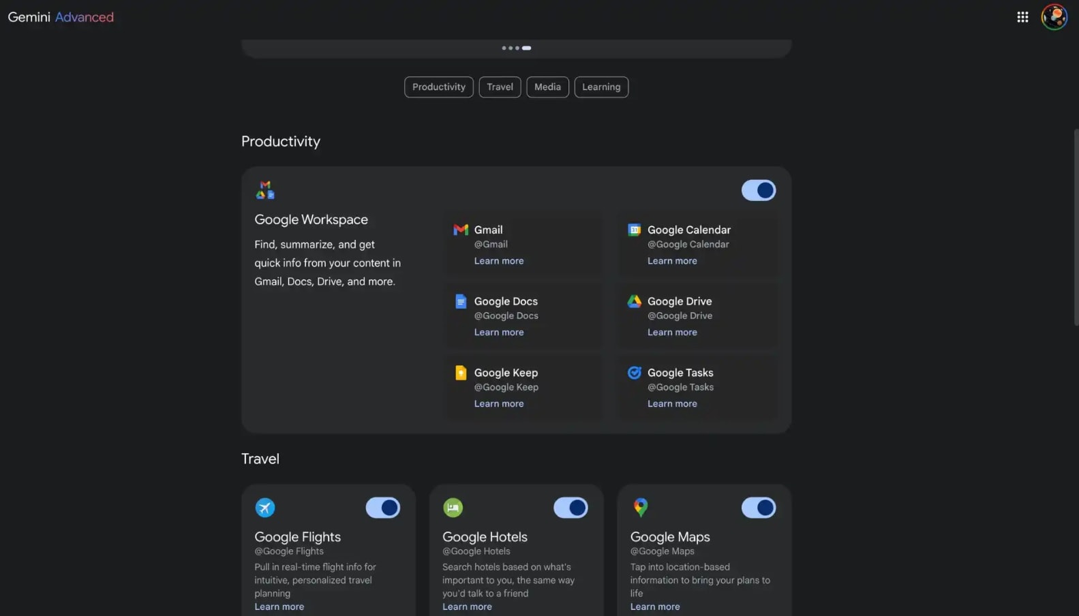Image resolution: width=1079 pixels, height=616 pixels.
Task: Click the Google Hotels card title
Action: (485, 537)
